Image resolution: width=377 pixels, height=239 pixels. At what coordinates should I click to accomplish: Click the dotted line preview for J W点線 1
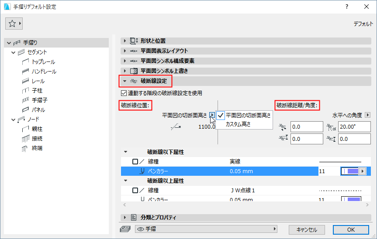click(x=340, y=191)
